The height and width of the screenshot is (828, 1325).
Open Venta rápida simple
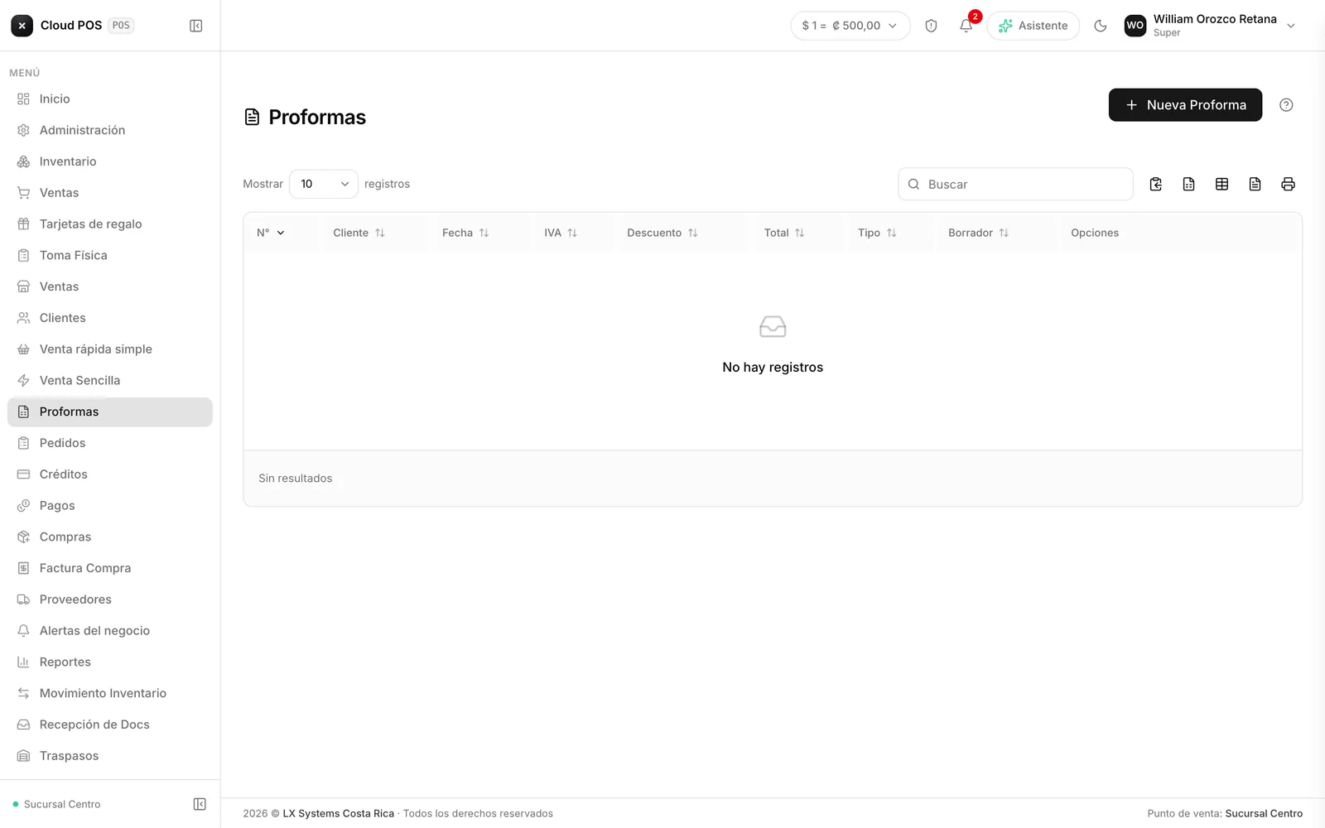click(110, 349)
